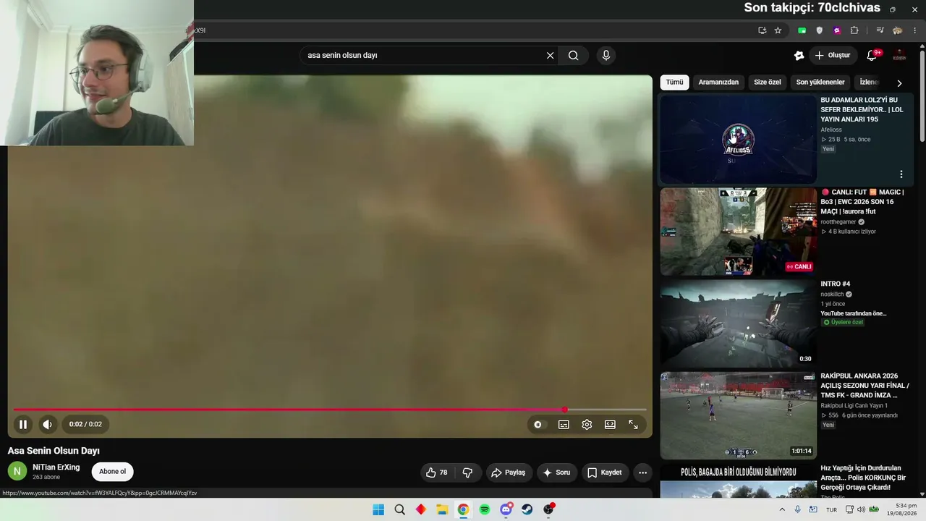This screenshot has width=926, height=521.
Task: Open the green extension icon
Action: pos(802,30)
